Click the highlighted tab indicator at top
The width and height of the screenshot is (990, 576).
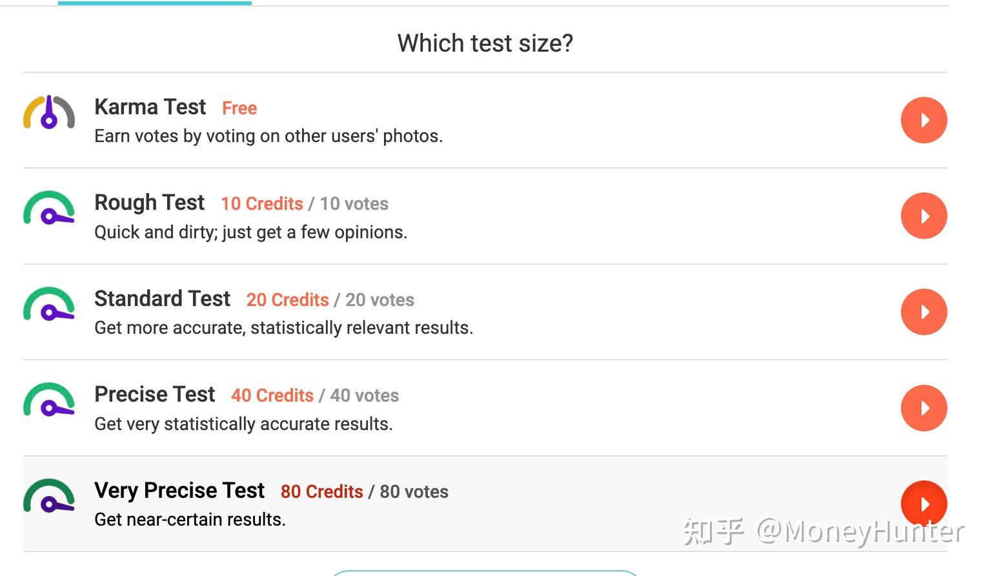154,3
